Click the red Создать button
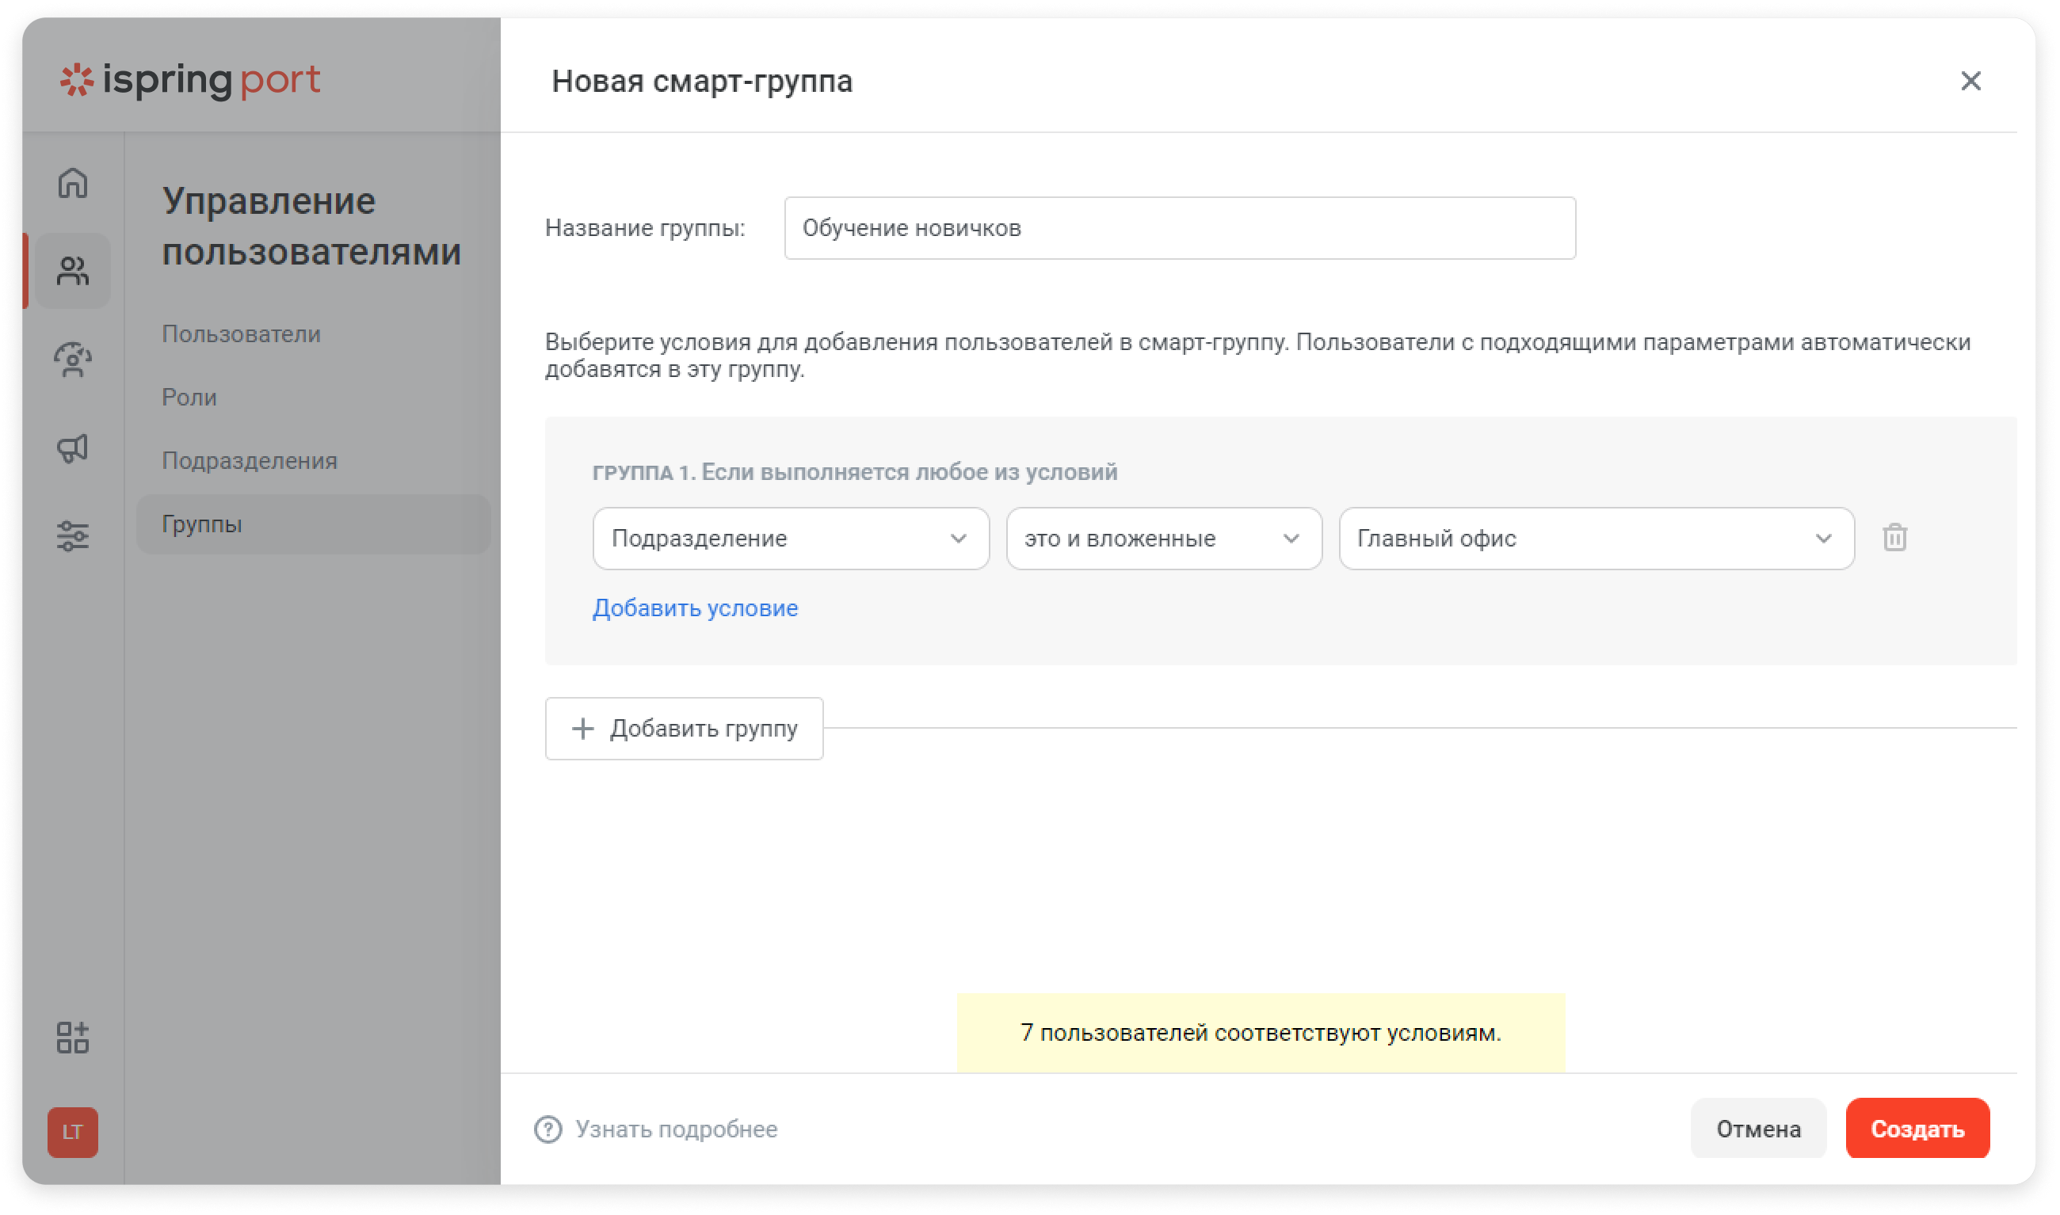 click(x=1917, y=1129)
